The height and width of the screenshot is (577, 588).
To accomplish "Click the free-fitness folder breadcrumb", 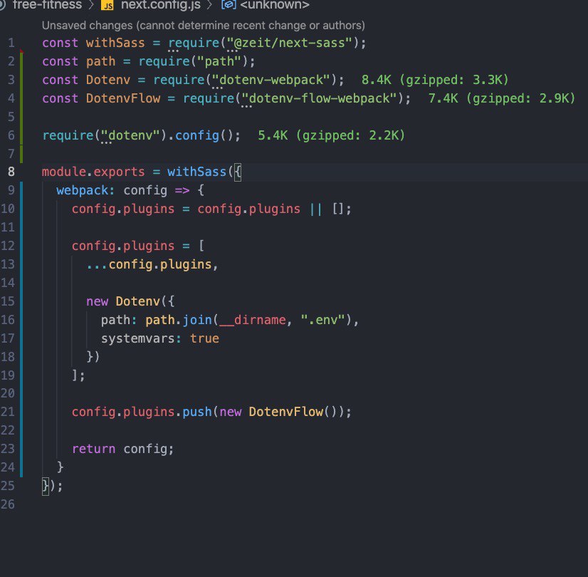I will [x=47, y=5].
